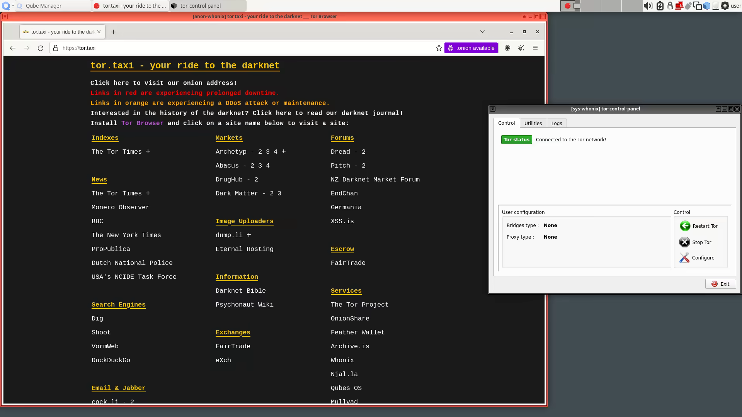Switch to the Logs tab

coord(556,123)
